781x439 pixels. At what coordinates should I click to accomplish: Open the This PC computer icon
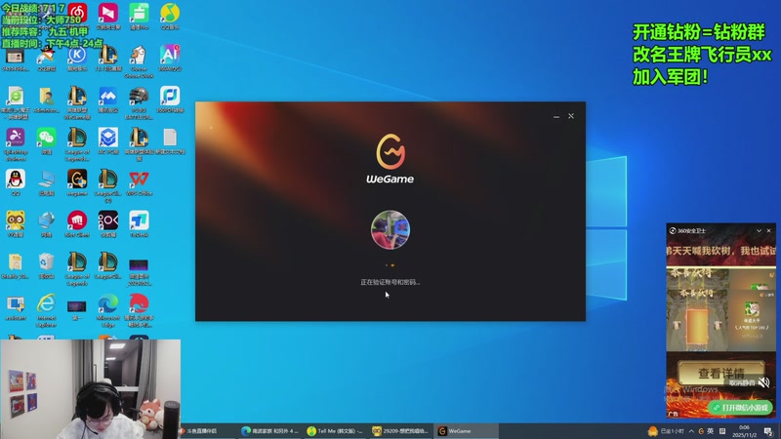(x=46, y=180)
